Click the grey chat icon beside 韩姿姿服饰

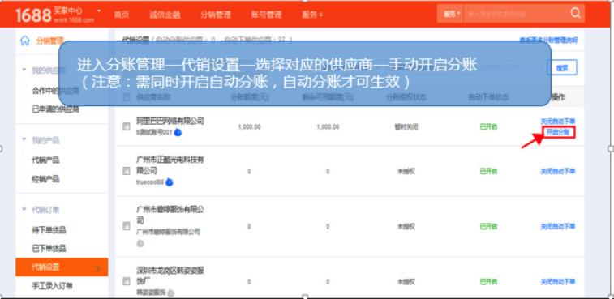pyautogui.click(x=170, y=293)
